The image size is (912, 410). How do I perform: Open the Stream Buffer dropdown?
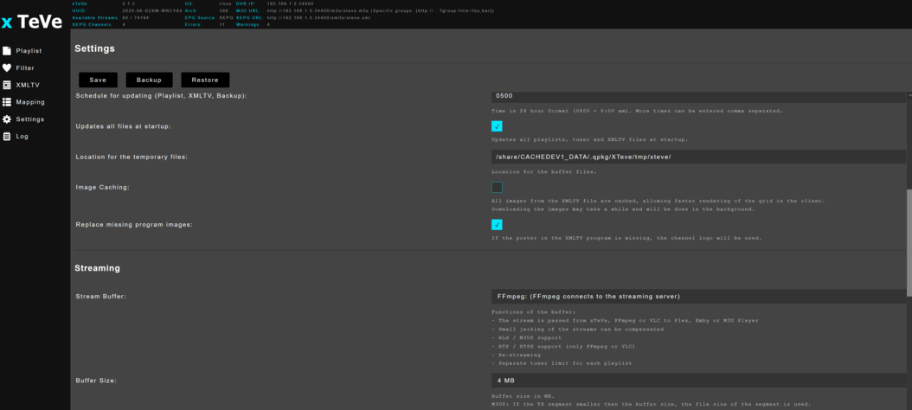point(698,296)
